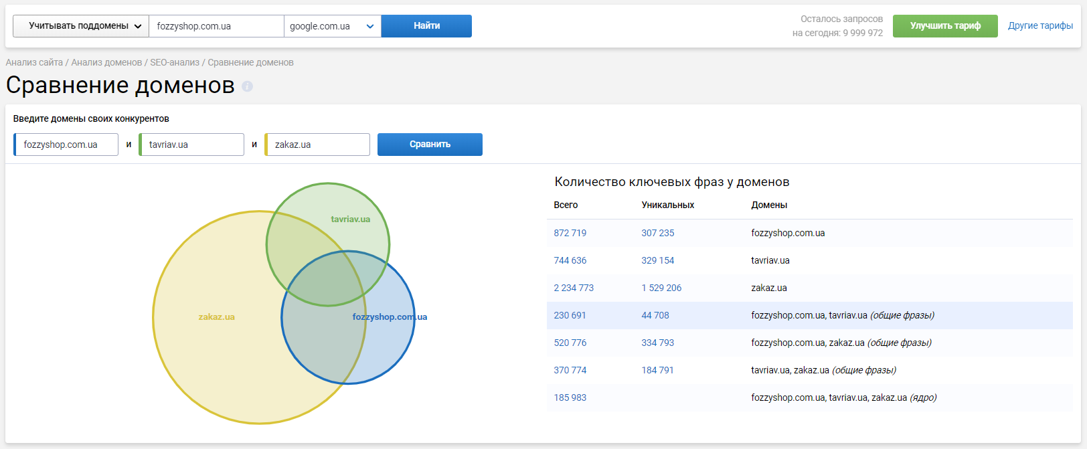The image size is (1087, 449).
Task: Open fozzyshop.com.ua total phrases 872 719
Action: [570, 233]
